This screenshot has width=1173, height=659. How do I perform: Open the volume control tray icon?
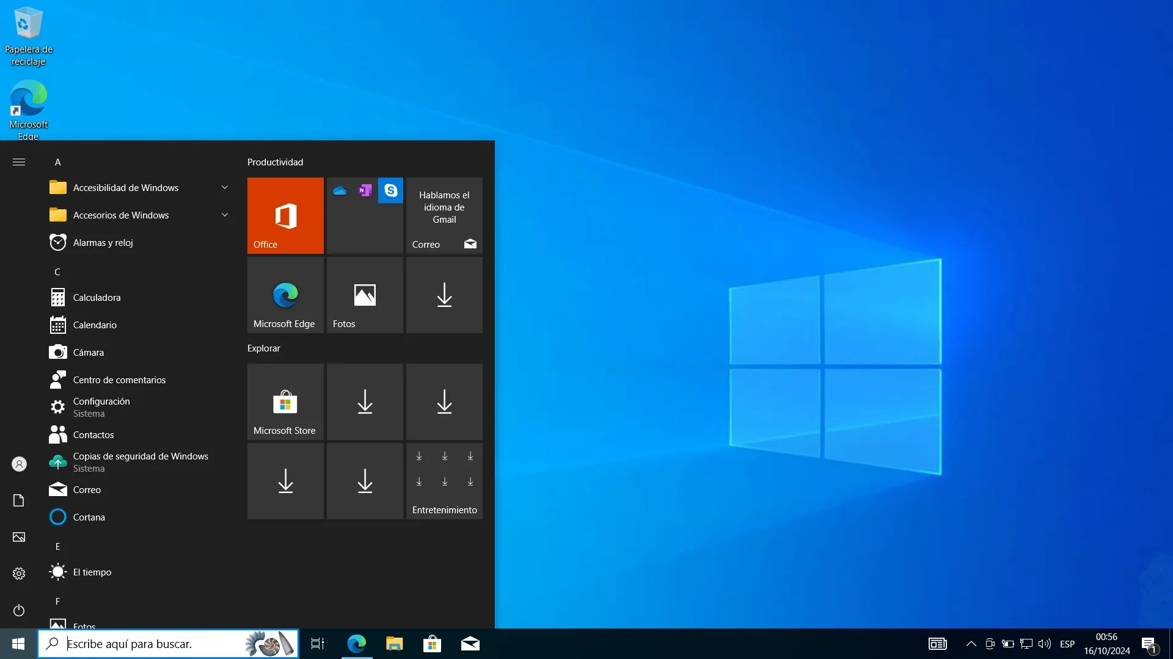(x=1045, y=644)
